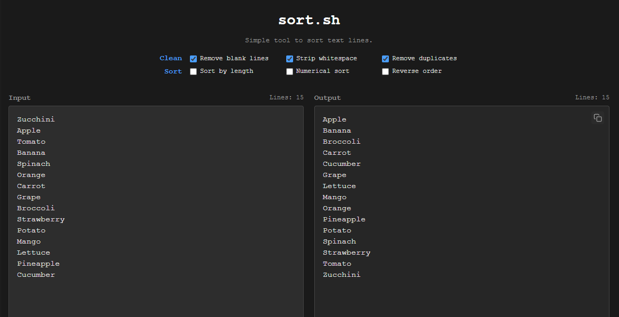
Task: Select 'Spinach' in the Output box
Action: (x=339, y=241)
